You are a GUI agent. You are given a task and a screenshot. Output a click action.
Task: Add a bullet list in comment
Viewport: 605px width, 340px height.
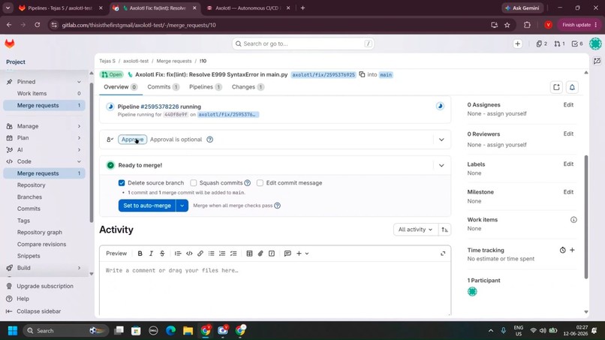tap(212, 254)
